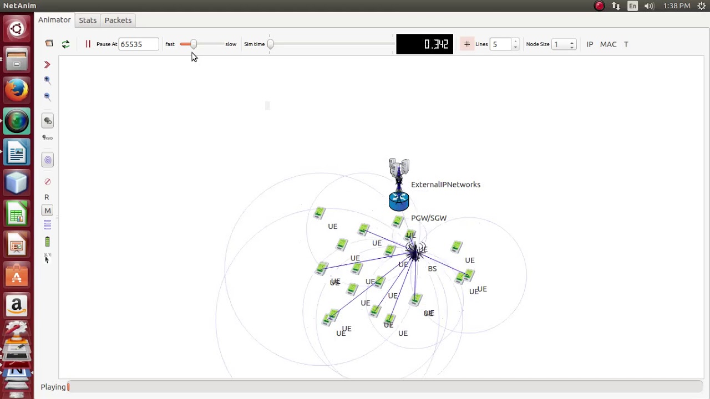
Task: Zoom out with the minus magnifier
Action: (47, 97)
